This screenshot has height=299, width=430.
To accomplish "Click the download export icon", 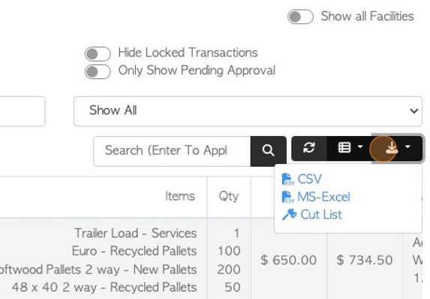I will 392,148.
